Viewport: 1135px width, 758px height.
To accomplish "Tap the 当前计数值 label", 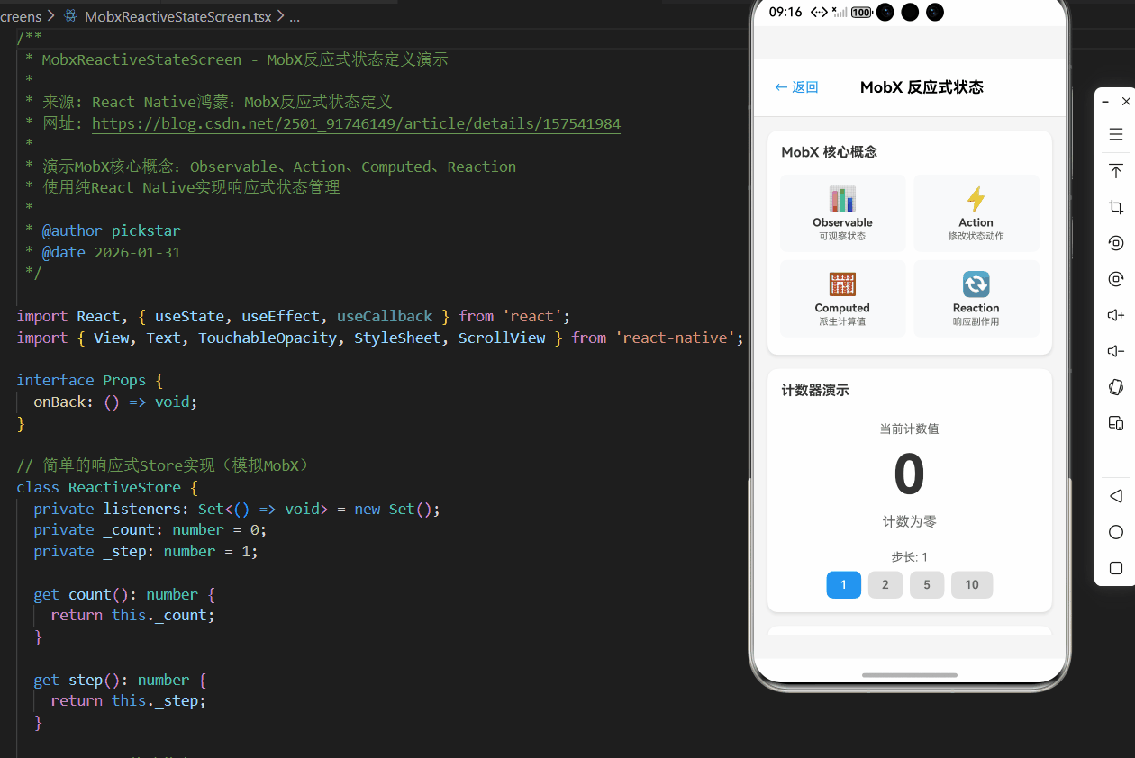I will 909,429.
